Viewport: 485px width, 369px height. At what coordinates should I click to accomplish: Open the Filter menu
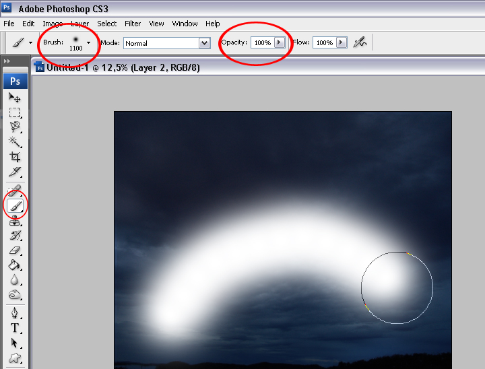(x=133, y=24)
